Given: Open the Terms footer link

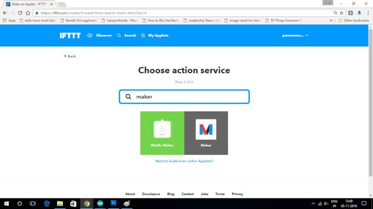Looking at the screenshot, I should (x=220, y=194).
